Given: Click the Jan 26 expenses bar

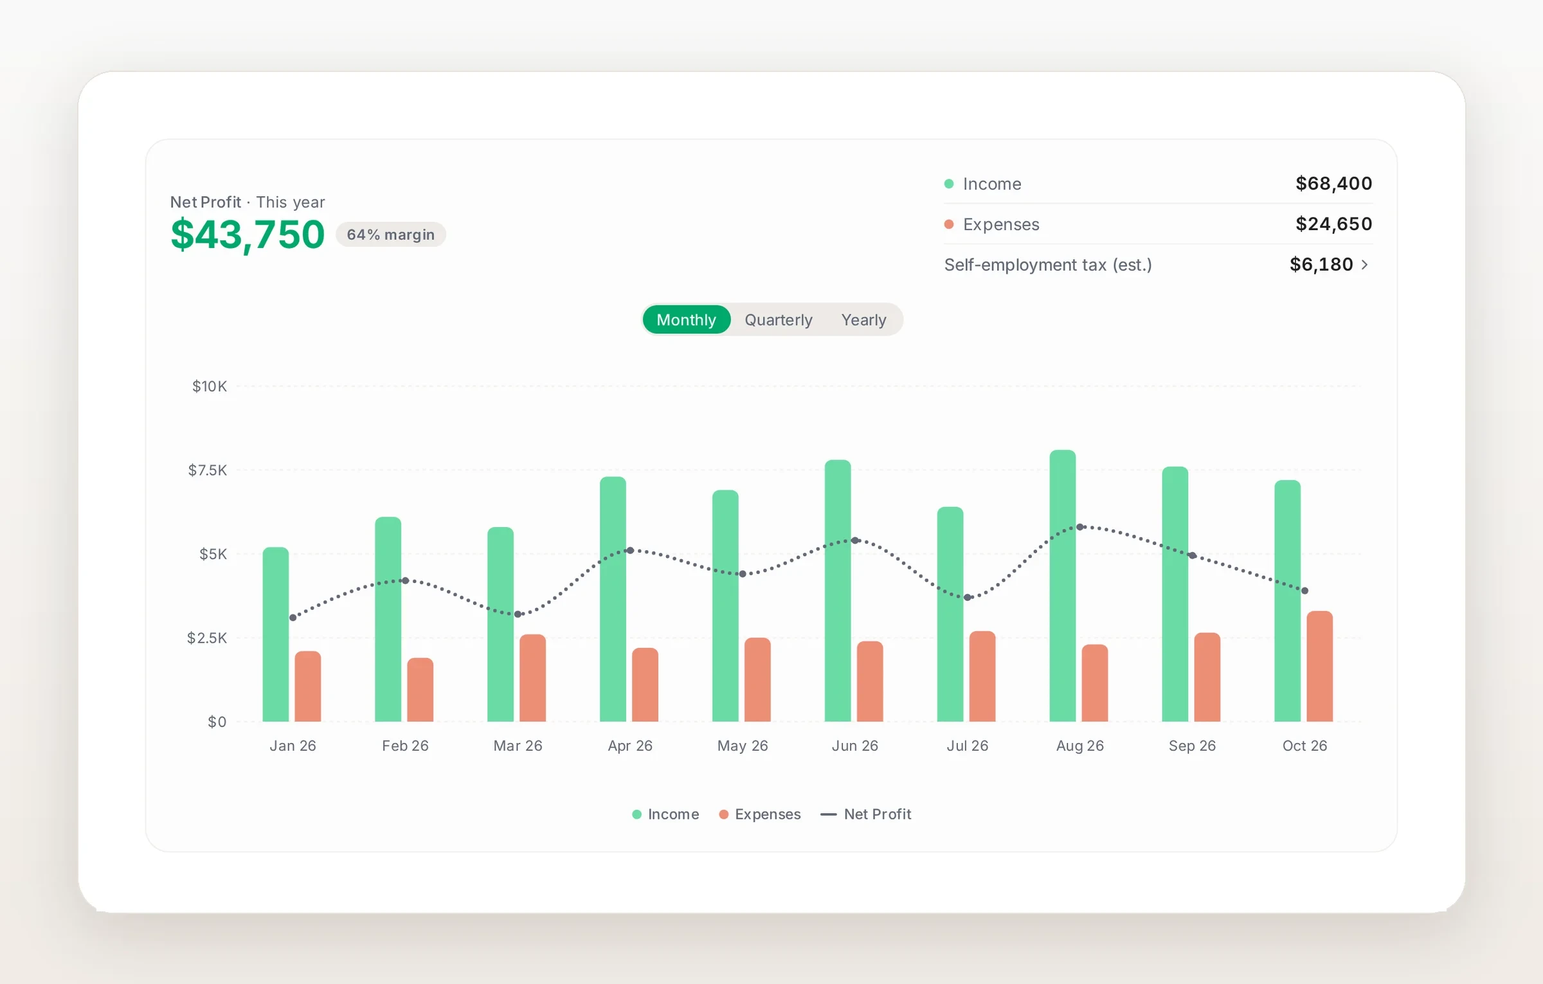Looking at the screenshot, I should (308, 686).
